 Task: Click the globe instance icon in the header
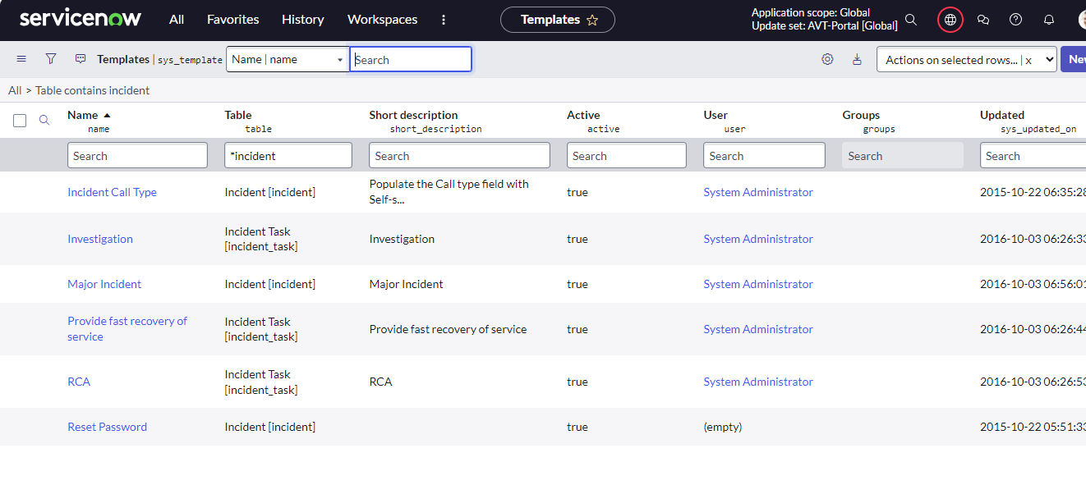950,19
